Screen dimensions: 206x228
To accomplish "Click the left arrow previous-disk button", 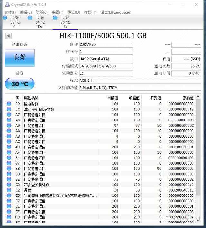I will tap(8, 36).
